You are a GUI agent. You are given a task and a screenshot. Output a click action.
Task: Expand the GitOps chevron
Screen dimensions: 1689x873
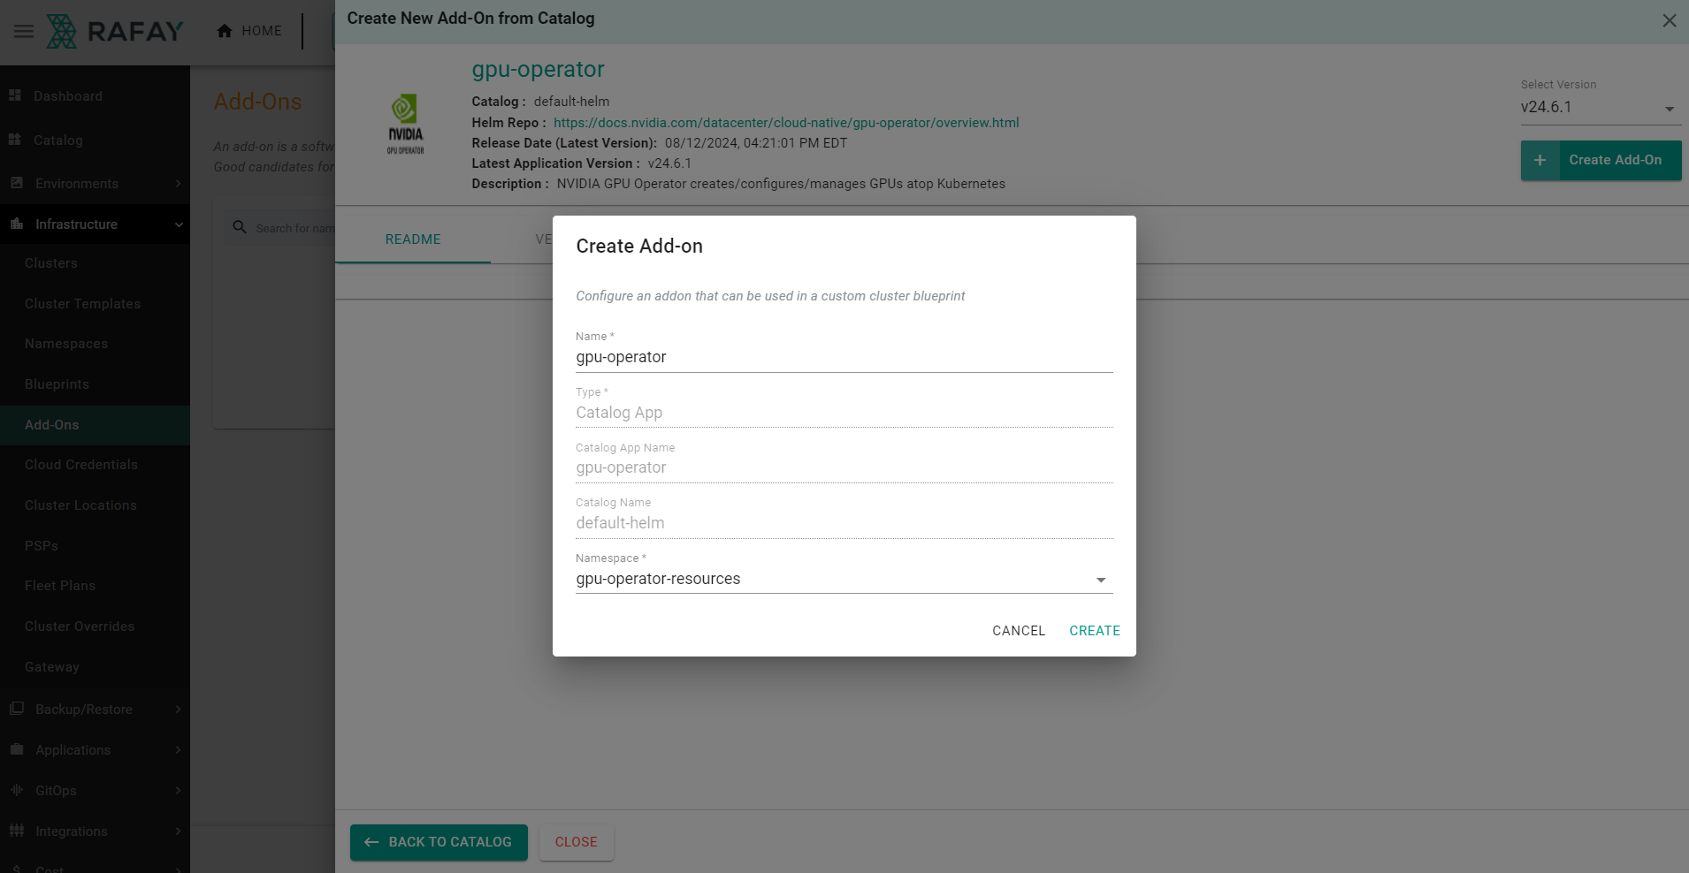(x=178, y=791)
